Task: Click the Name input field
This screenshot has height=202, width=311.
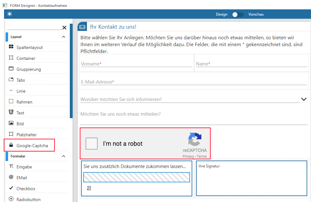Action: tap(251, 64)
